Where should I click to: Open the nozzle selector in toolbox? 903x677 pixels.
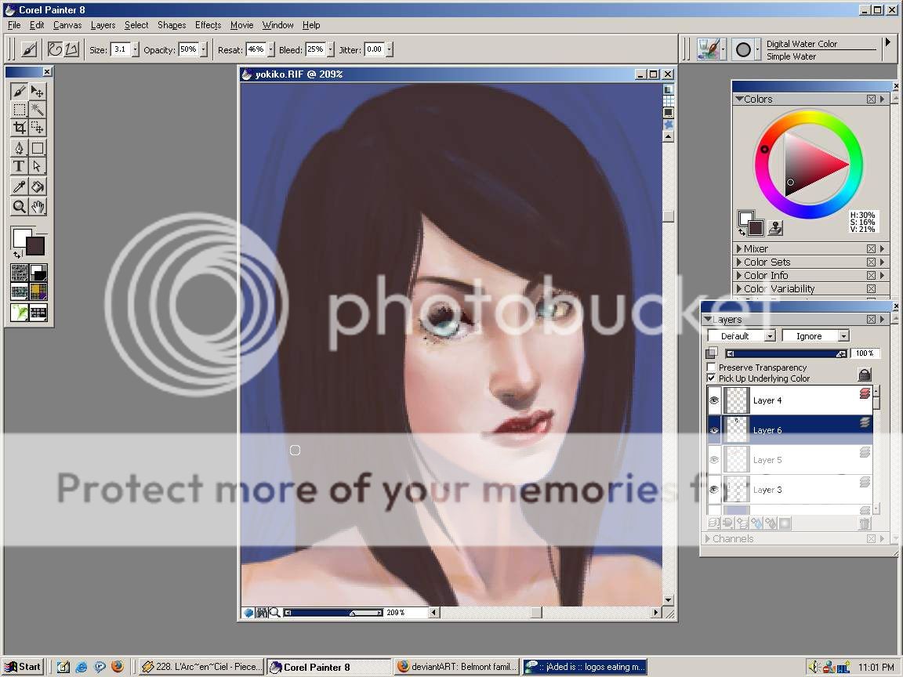(x=38, y=312)
